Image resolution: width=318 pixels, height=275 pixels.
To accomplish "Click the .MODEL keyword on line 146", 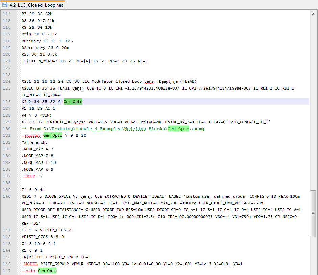I will tap(29, 264).
